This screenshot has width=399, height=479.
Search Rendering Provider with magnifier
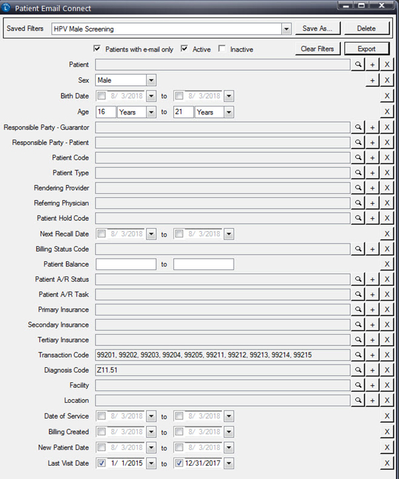(x=358, y=188)
